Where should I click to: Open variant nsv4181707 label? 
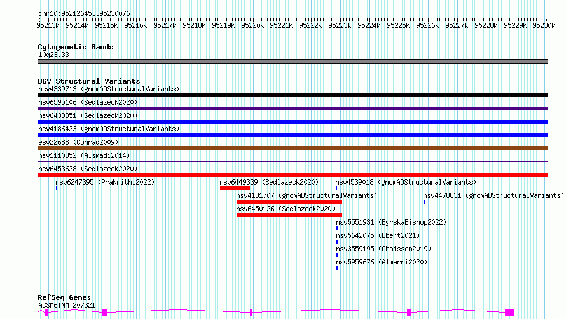307,195
